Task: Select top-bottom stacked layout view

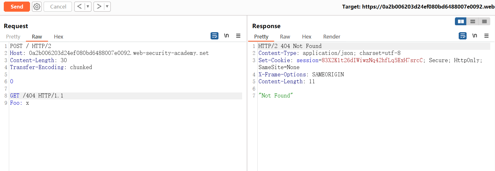Action: (x=473, y=21)
